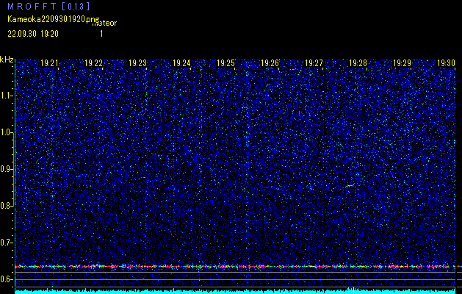Viewport: 462px width, 294px height.
Task: Click the 19:23 time marker
Action: click(x=137, y=63)
